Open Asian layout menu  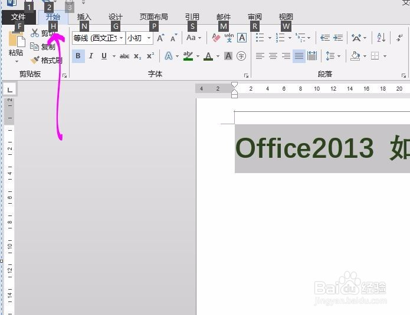click(x=359, y=38)
